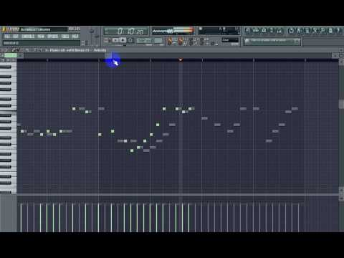344x258 pixels.
Task: Open the FILE menu
Action: pyautogui.click(x=7, y=37)
